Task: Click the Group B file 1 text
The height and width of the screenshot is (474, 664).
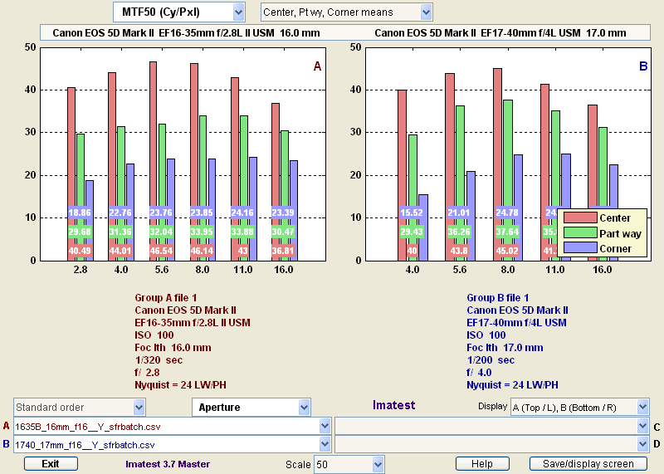Action: pyautogui.click(x=497, y=298)
